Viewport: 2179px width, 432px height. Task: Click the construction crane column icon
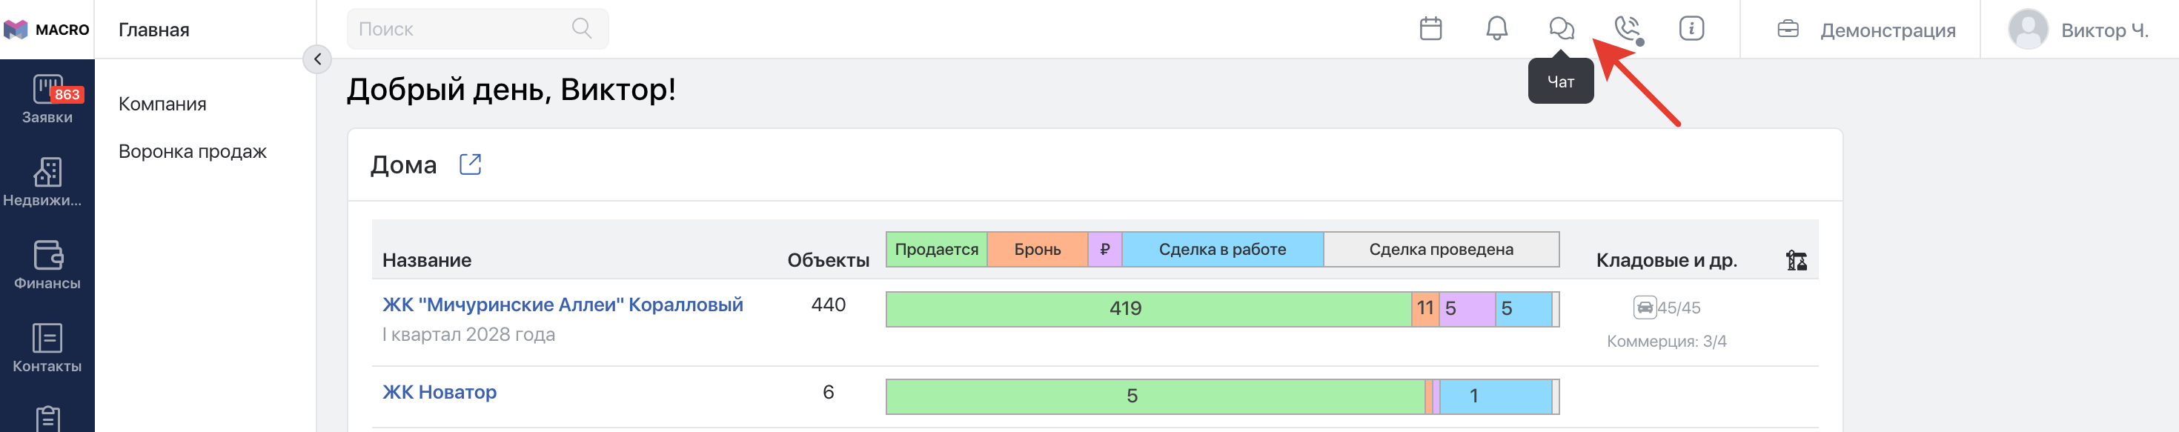click(x=1796, y=260)
